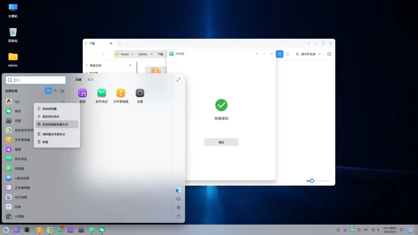Open volume control in system tray
Screen dimensions: 418x235
click(378, 230)
